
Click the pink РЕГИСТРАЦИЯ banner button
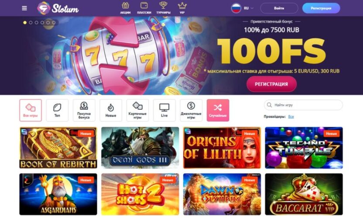tap(271, 84)
